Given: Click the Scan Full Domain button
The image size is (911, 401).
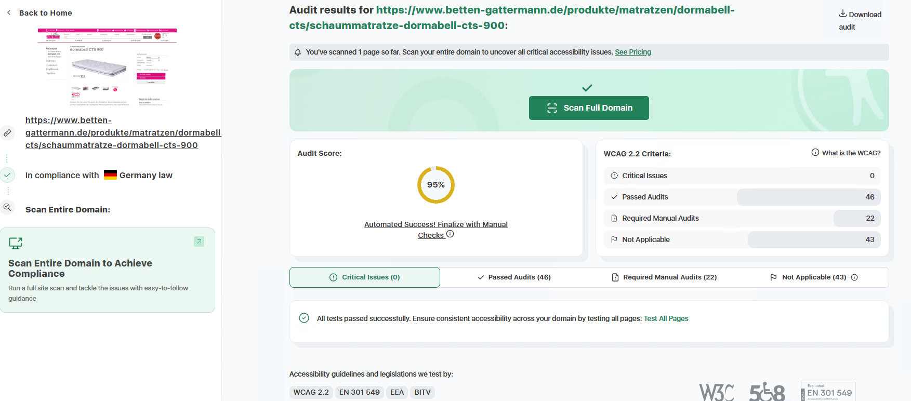Looking at the screenshot, I should coord(589,108).
